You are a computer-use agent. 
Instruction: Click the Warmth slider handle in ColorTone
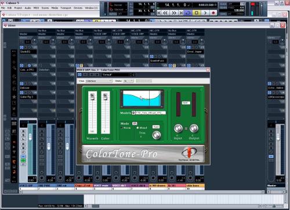point(93,96)
